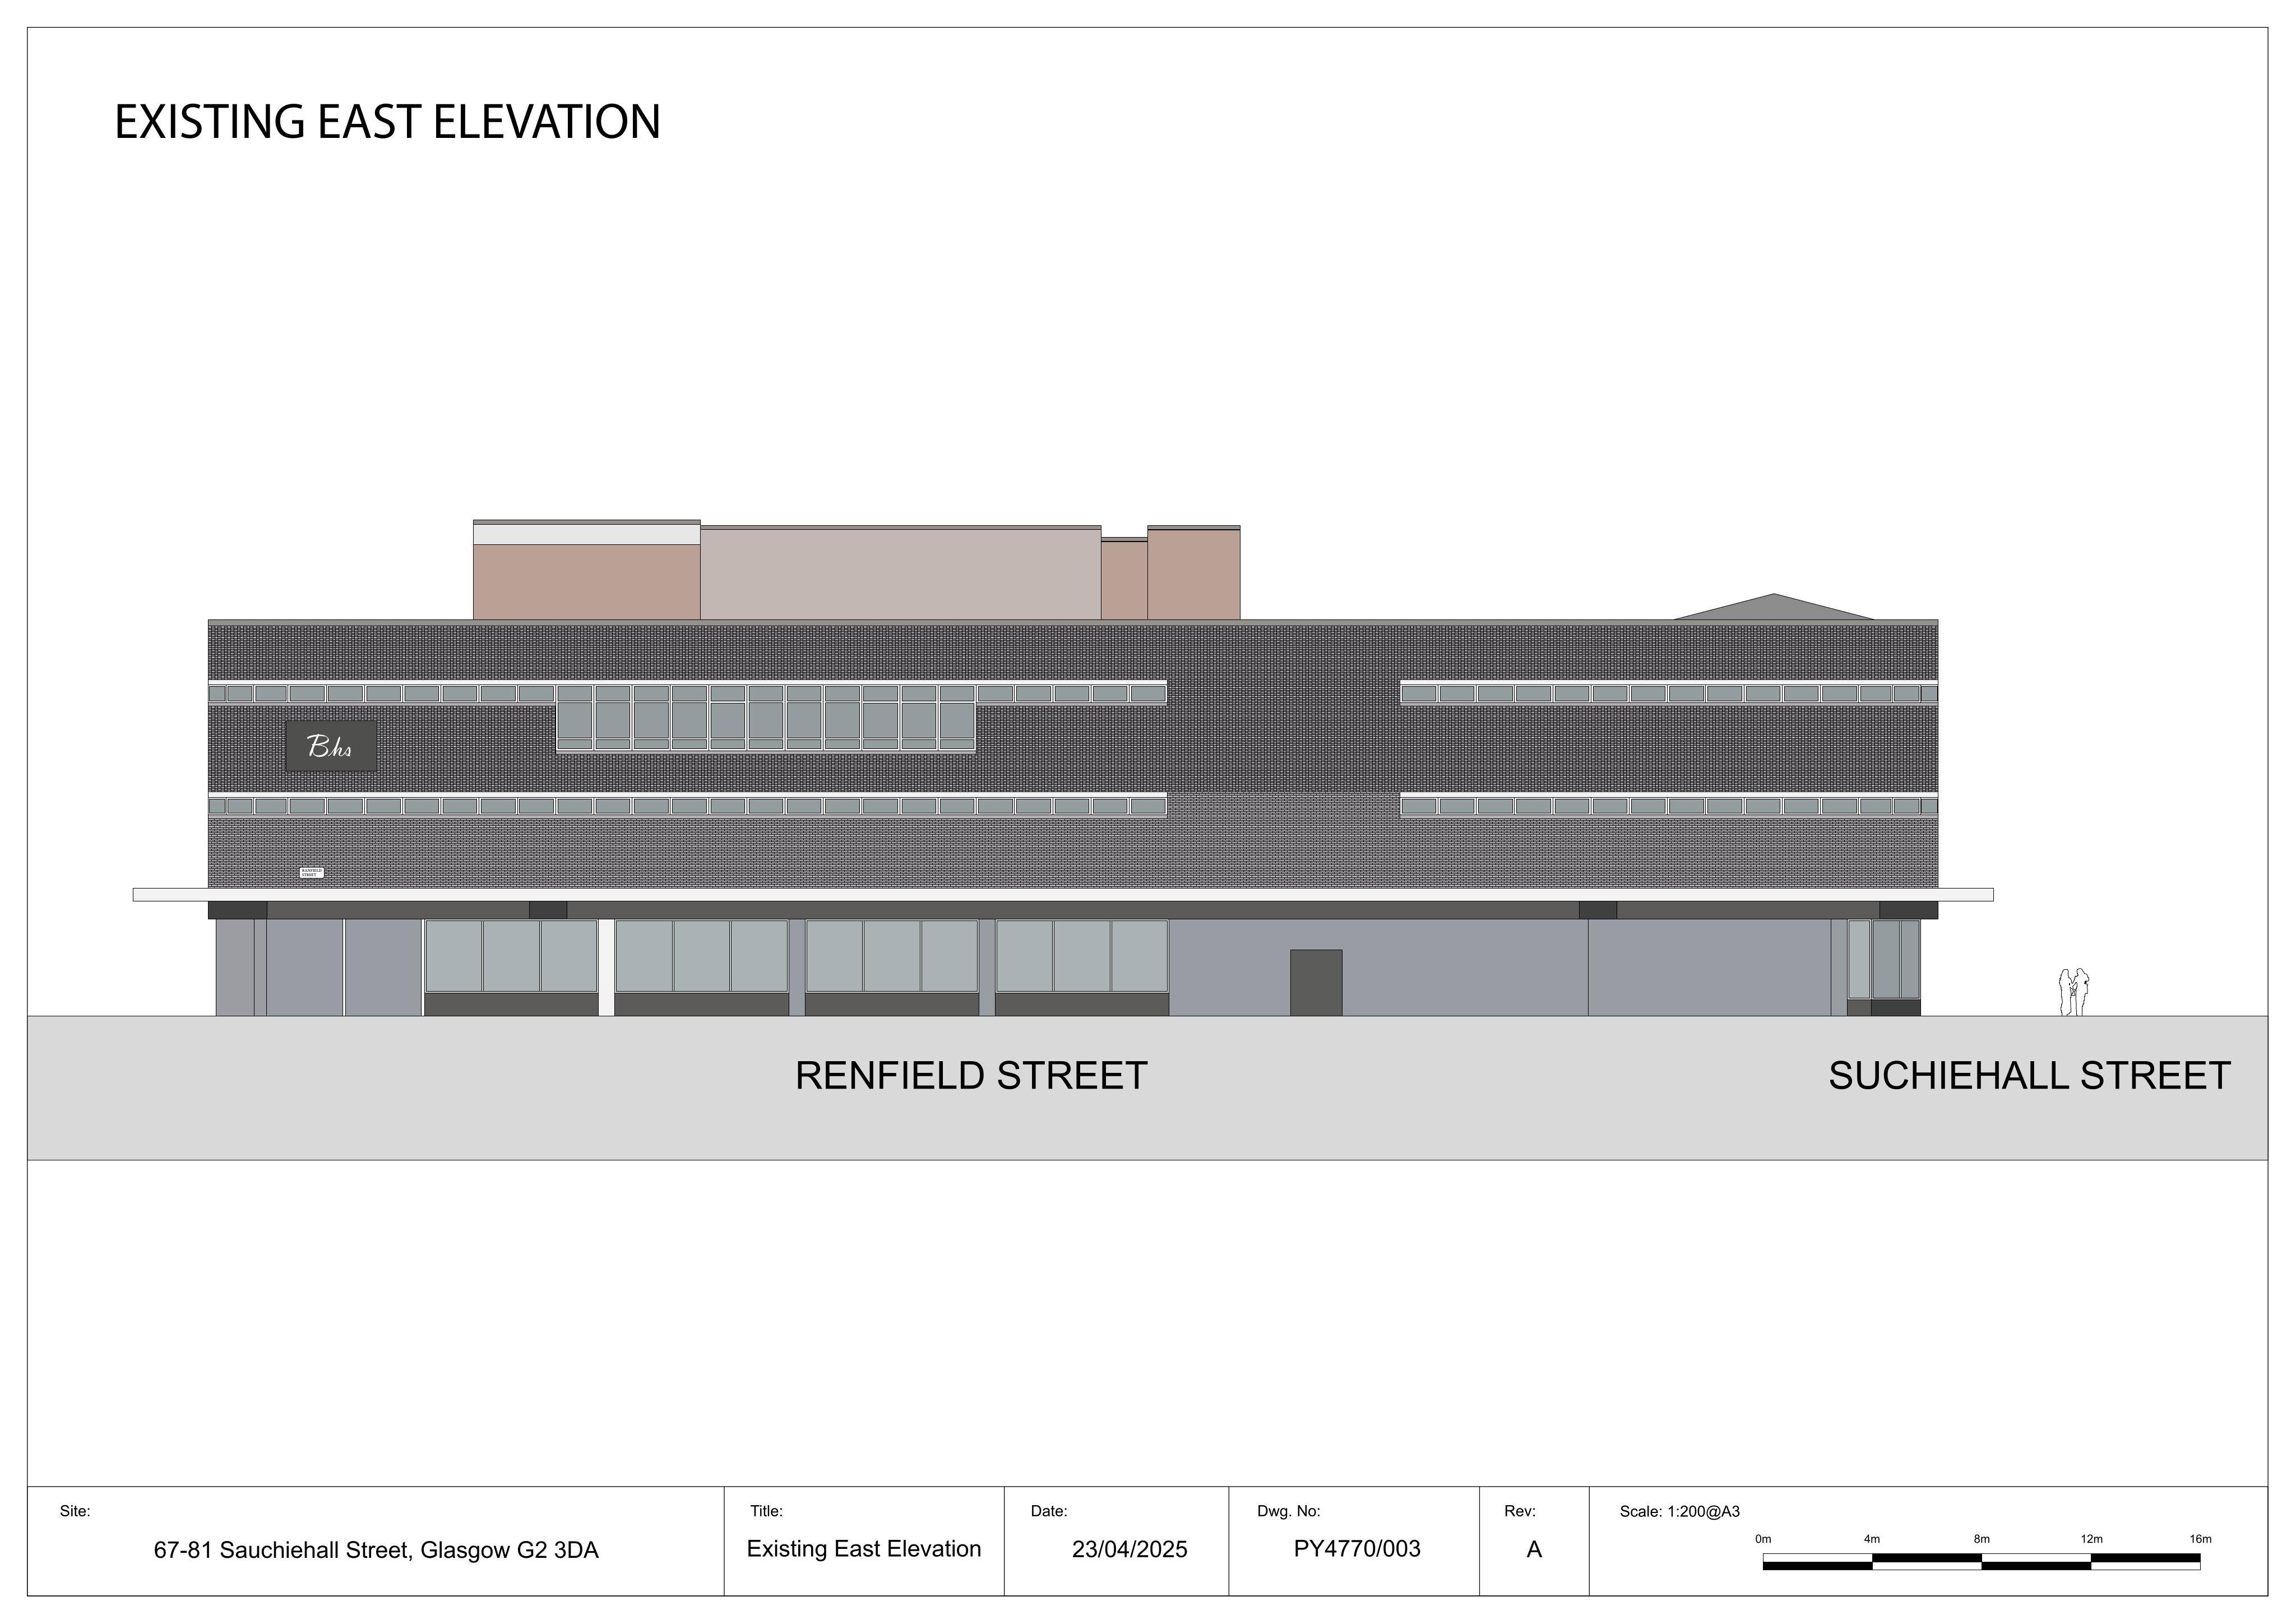Click the Bhs sign on the facade
This screenshot has width=2296, height=1624.
[331, 746]
